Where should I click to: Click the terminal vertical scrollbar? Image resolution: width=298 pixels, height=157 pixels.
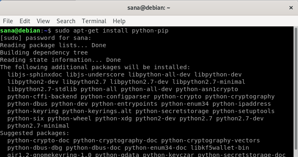tap(296, 89)
